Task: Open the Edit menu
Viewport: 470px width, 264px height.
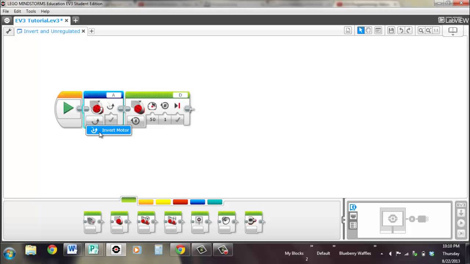Action: click(x=17, y=11)
